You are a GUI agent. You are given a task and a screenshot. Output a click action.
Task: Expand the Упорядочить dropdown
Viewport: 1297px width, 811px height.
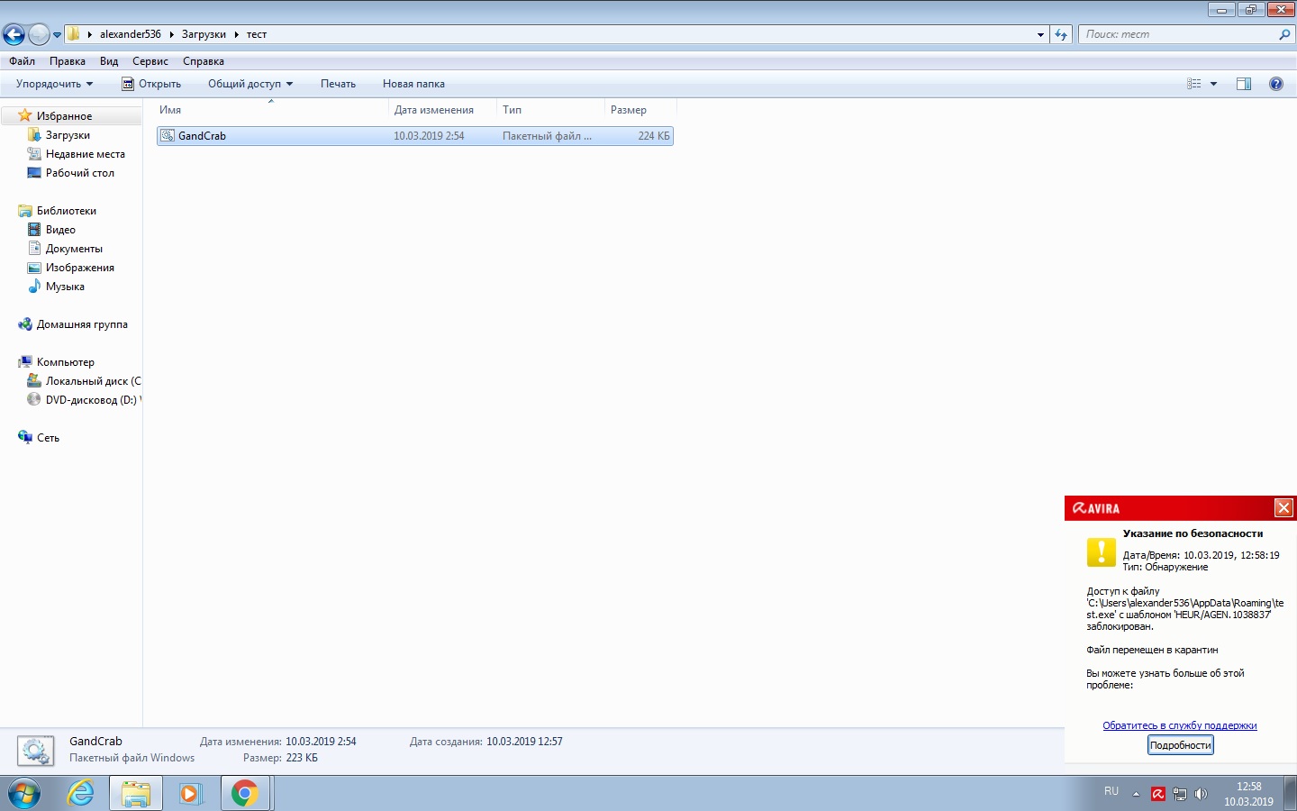(54, 84)
